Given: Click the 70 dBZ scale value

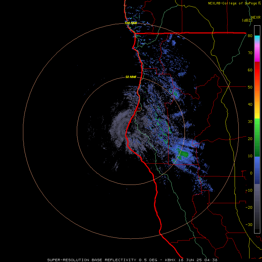Looking at the screenshot, I should (x=250, y=53).
